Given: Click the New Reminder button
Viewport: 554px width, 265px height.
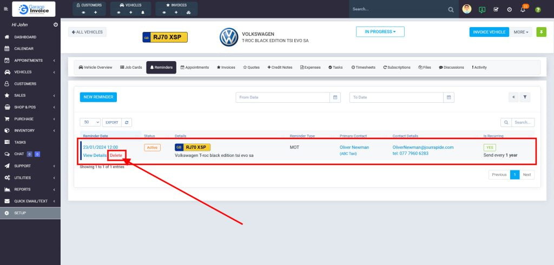Looking at the screenshot, I should [x=98, y=97].
